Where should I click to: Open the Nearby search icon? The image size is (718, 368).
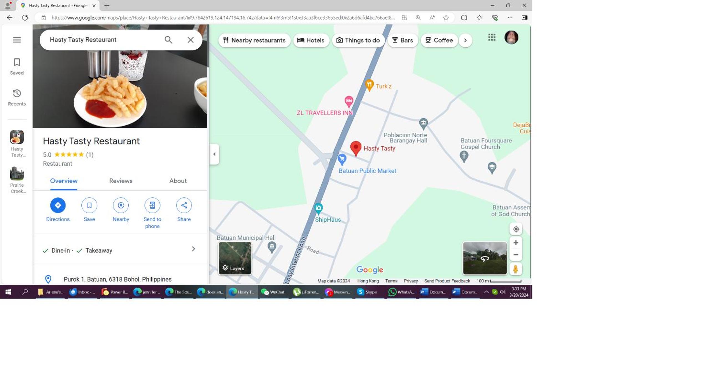pyautogui.click(x=121, y=205)
